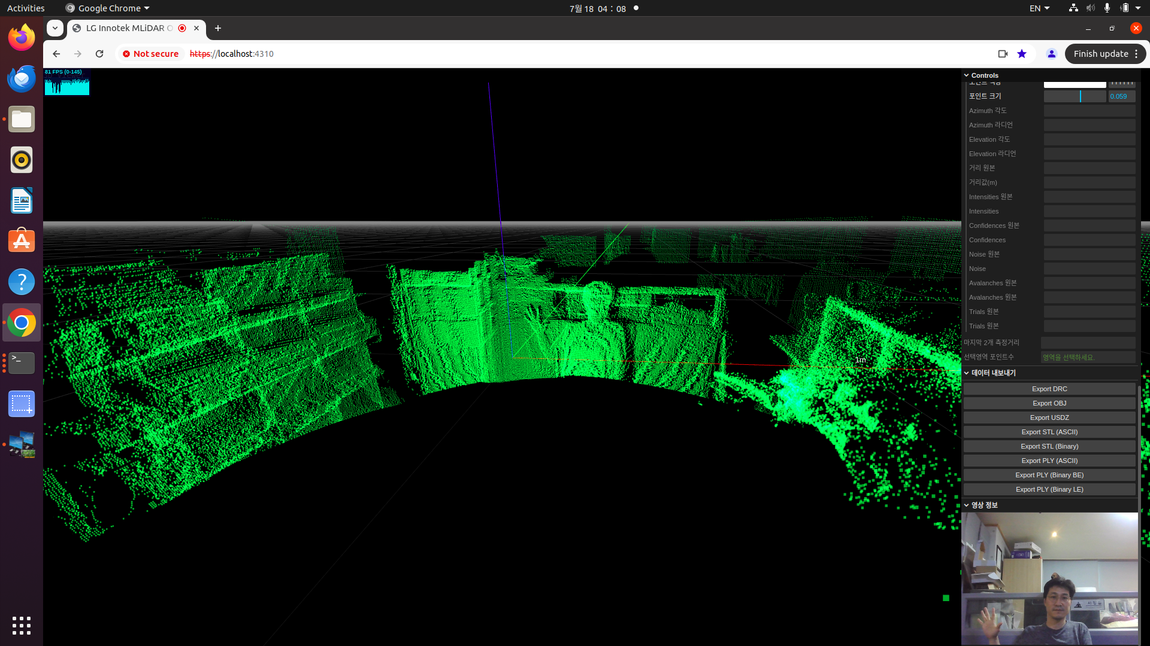
Task: Click the Export DRC button
Action: [1049, 388]
